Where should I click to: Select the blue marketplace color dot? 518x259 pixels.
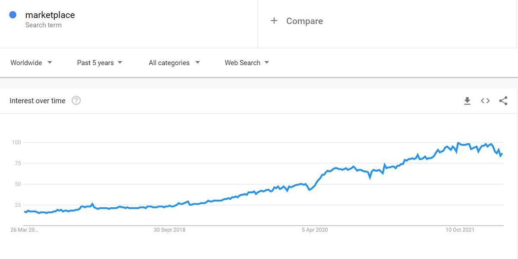click(x=13, y=15)
